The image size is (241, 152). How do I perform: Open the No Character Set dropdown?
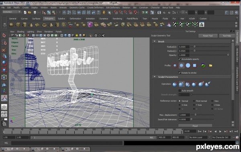click(221, 138)
